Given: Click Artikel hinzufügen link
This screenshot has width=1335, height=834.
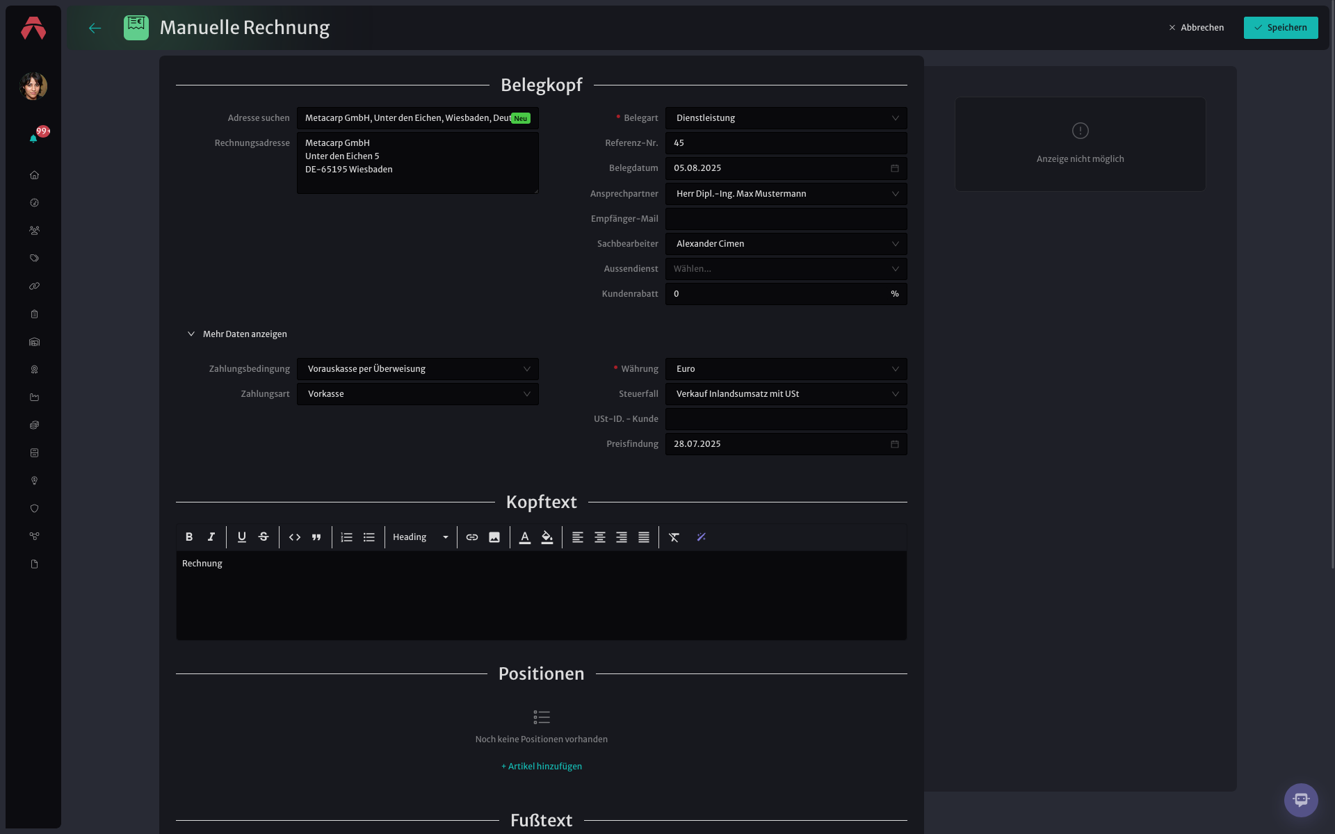Looking at the screenshot, I should [x=542, y=767].
